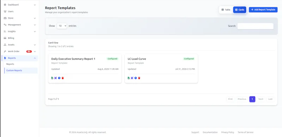Click the blue tools icon on Daily Executive Summary card

(56, 78)
